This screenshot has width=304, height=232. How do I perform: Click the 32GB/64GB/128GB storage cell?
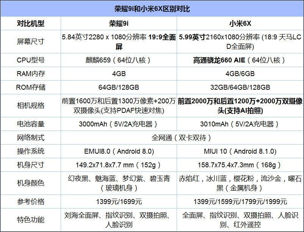[240, 87]
